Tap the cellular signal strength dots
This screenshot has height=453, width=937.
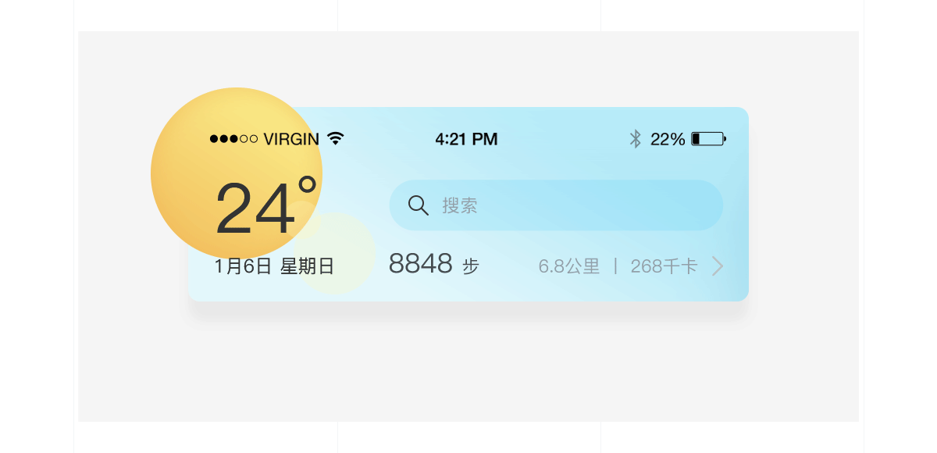click(233, 139)
